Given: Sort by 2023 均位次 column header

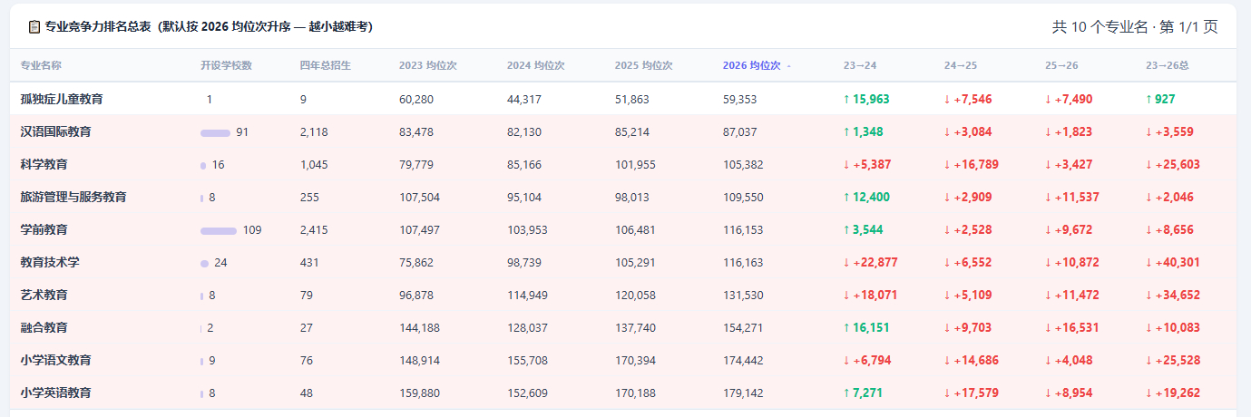Looking at the screenshot, I should [x=427, y=65].
